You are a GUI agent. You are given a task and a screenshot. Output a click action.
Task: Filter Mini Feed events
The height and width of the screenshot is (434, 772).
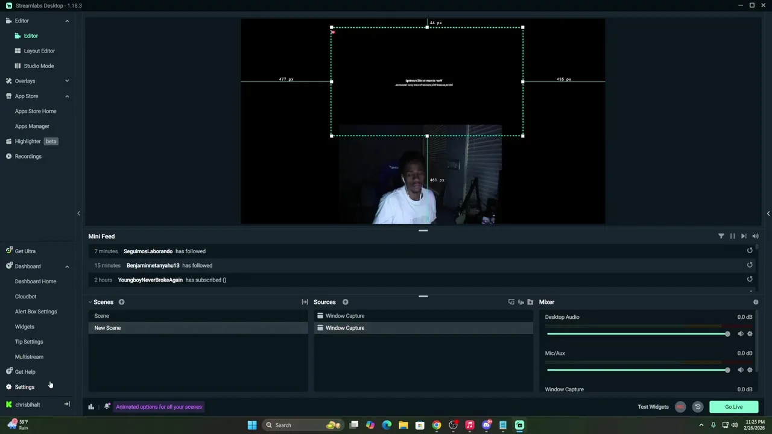coord(721,236)
